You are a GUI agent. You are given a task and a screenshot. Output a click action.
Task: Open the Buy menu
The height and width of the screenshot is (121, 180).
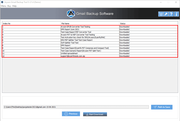(x=9, y=6)
